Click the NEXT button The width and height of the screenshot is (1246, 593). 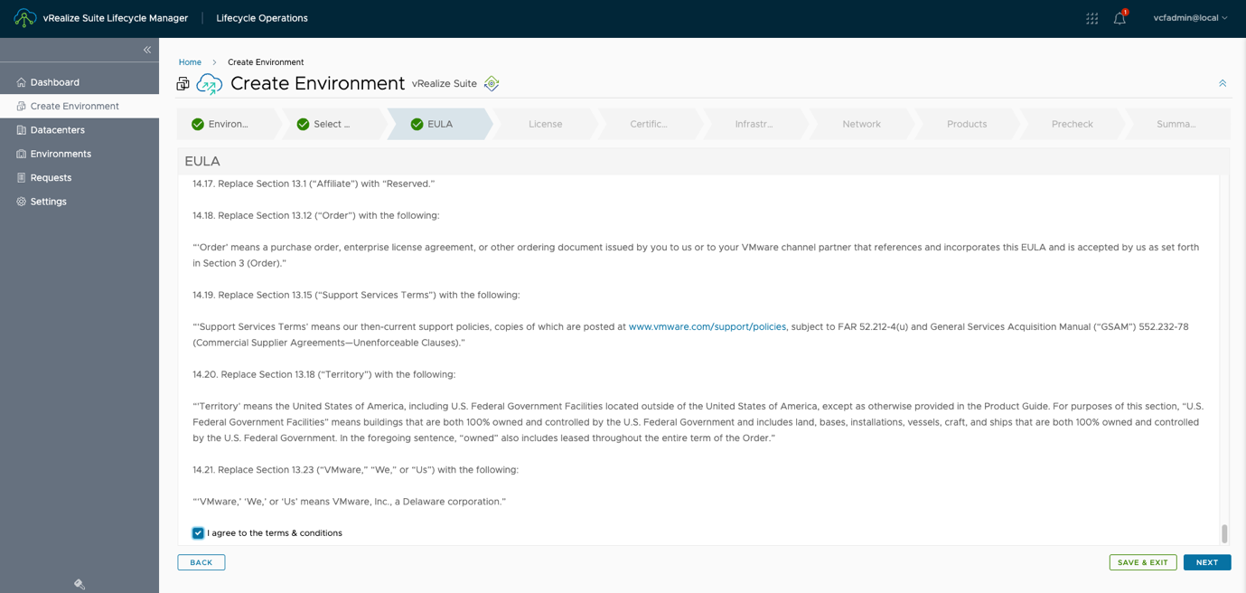(1207, 562)
